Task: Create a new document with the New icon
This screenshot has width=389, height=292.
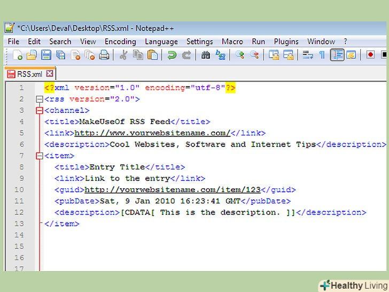Action: point(18,55)
